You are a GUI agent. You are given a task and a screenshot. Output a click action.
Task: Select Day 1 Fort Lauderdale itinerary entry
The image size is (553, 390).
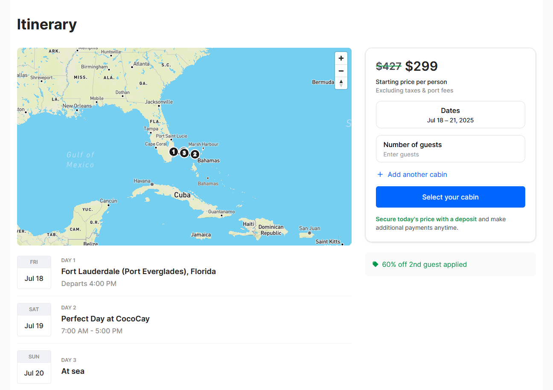point(138,272)
